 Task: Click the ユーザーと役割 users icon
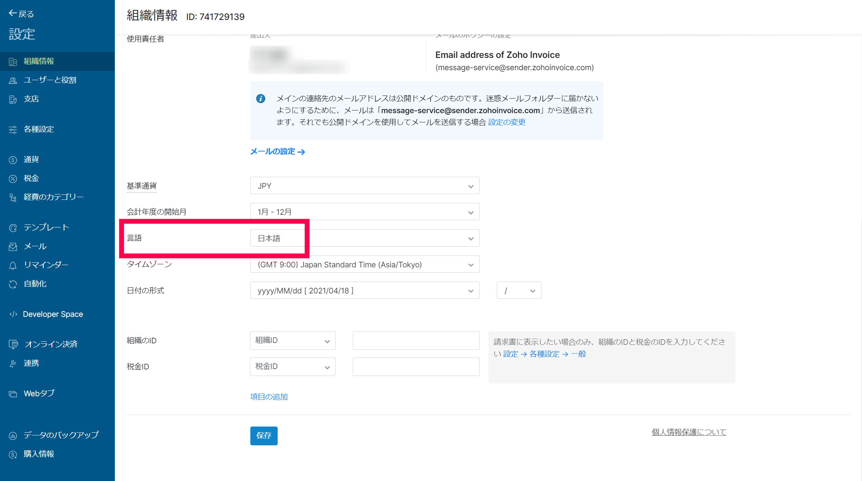tap(13, 81)
